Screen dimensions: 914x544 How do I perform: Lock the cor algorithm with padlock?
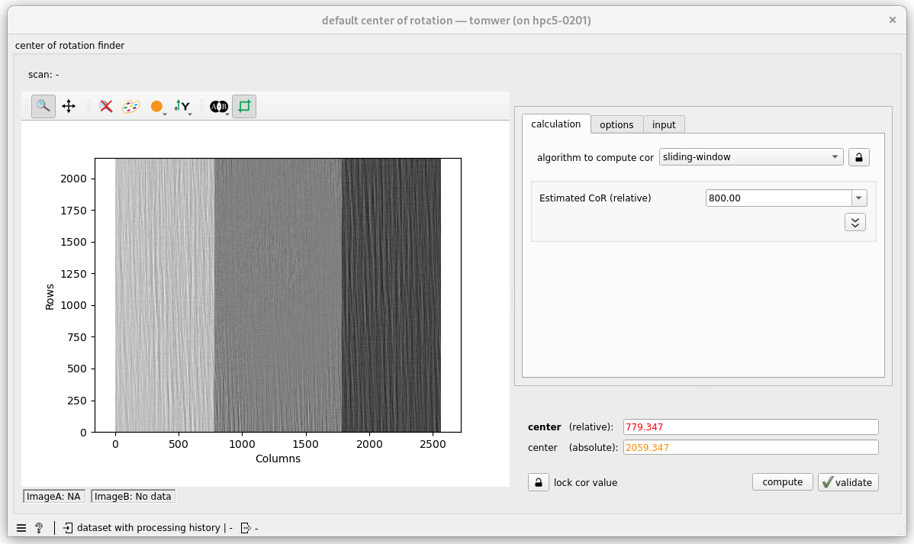tap(858, 157)
